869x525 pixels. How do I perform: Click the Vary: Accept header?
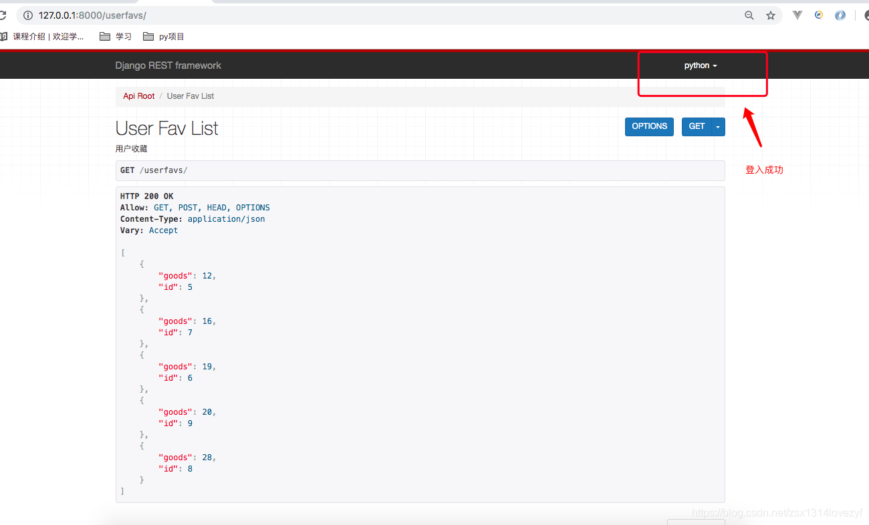click(149, 230)
